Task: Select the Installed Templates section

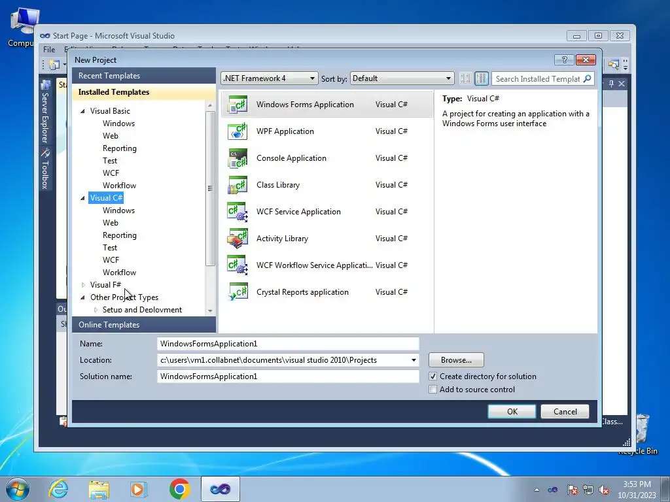Action: coord(144,92)
